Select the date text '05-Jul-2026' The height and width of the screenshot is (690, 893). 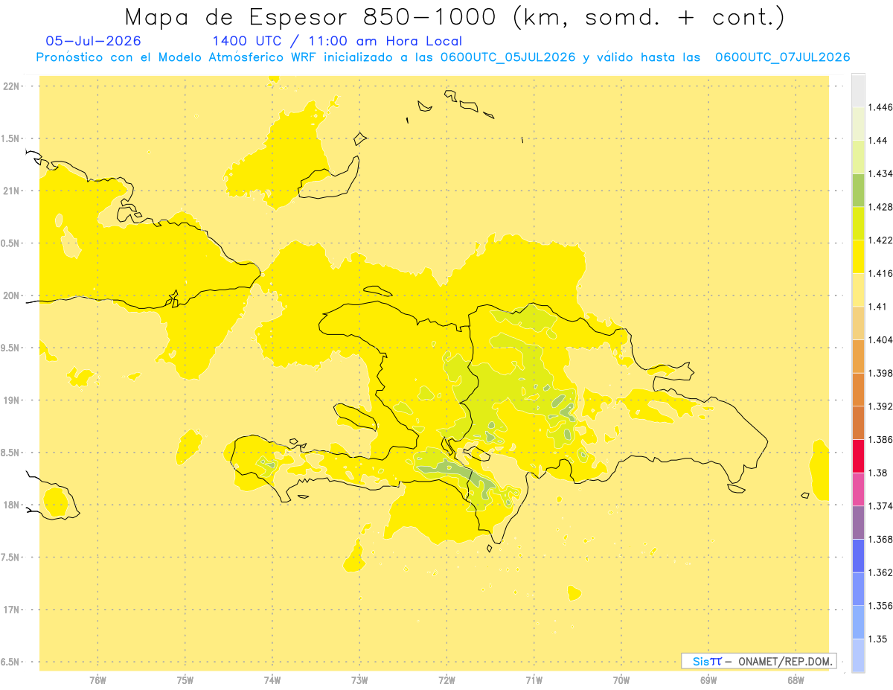[x=93, y=41]
